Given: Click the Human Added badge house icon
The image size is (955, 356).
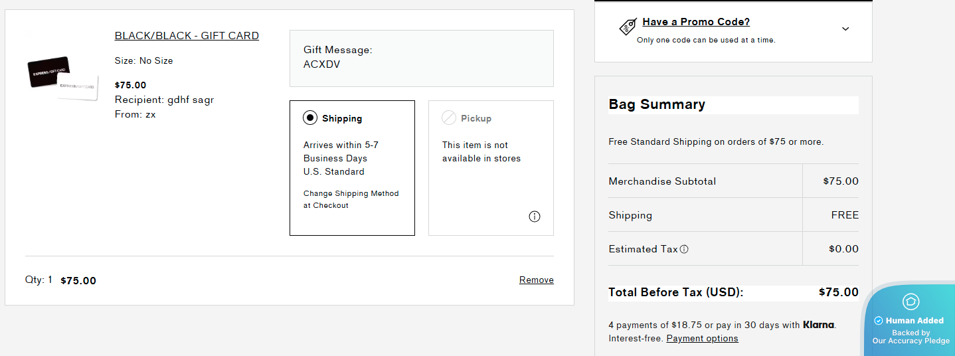Looking at the screenshot, I should [911, 302].
